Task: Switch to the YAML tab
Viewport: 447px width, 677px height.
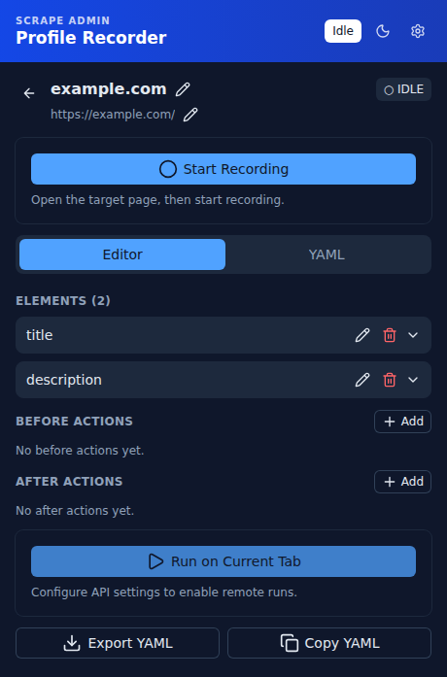Action: [x=327, y=254]
